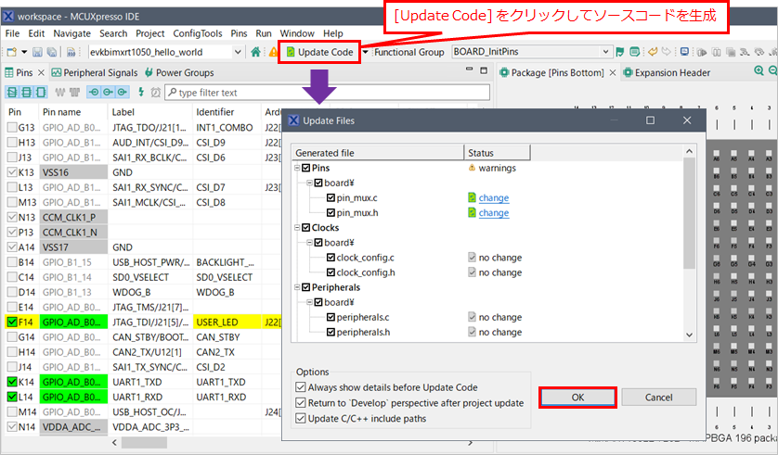The width and height of the screenshot is (778, 455).
Task: Click OK in Update Files dialog
Action: (x=577, y=397)
